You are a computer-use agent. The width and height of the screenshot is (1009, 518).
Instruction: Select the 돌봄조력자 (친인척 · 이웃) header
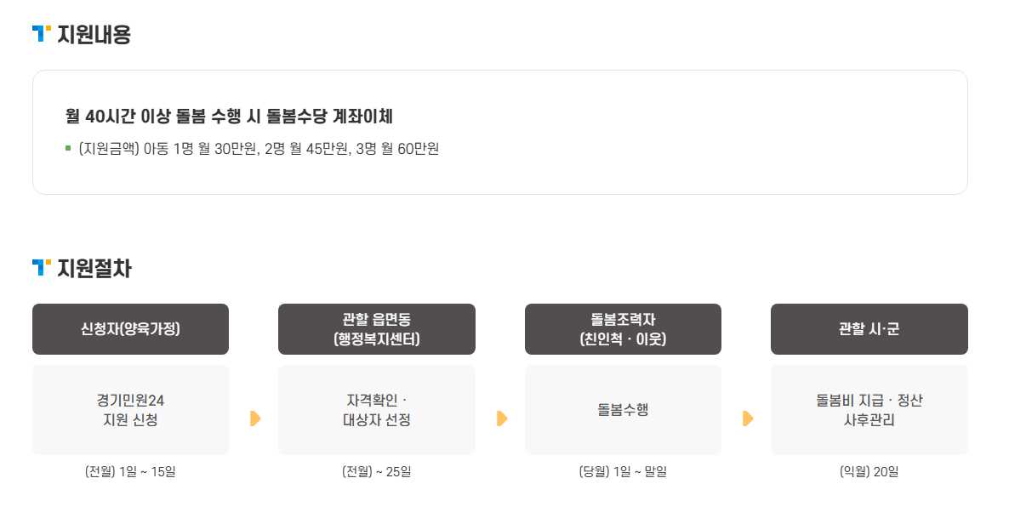point(623,329)
